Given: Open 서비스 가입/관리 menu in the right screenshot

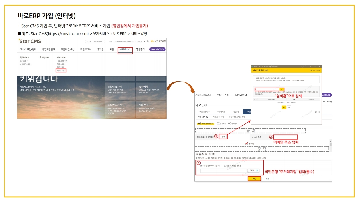Looking at the screenshot, I should [203, 95].
